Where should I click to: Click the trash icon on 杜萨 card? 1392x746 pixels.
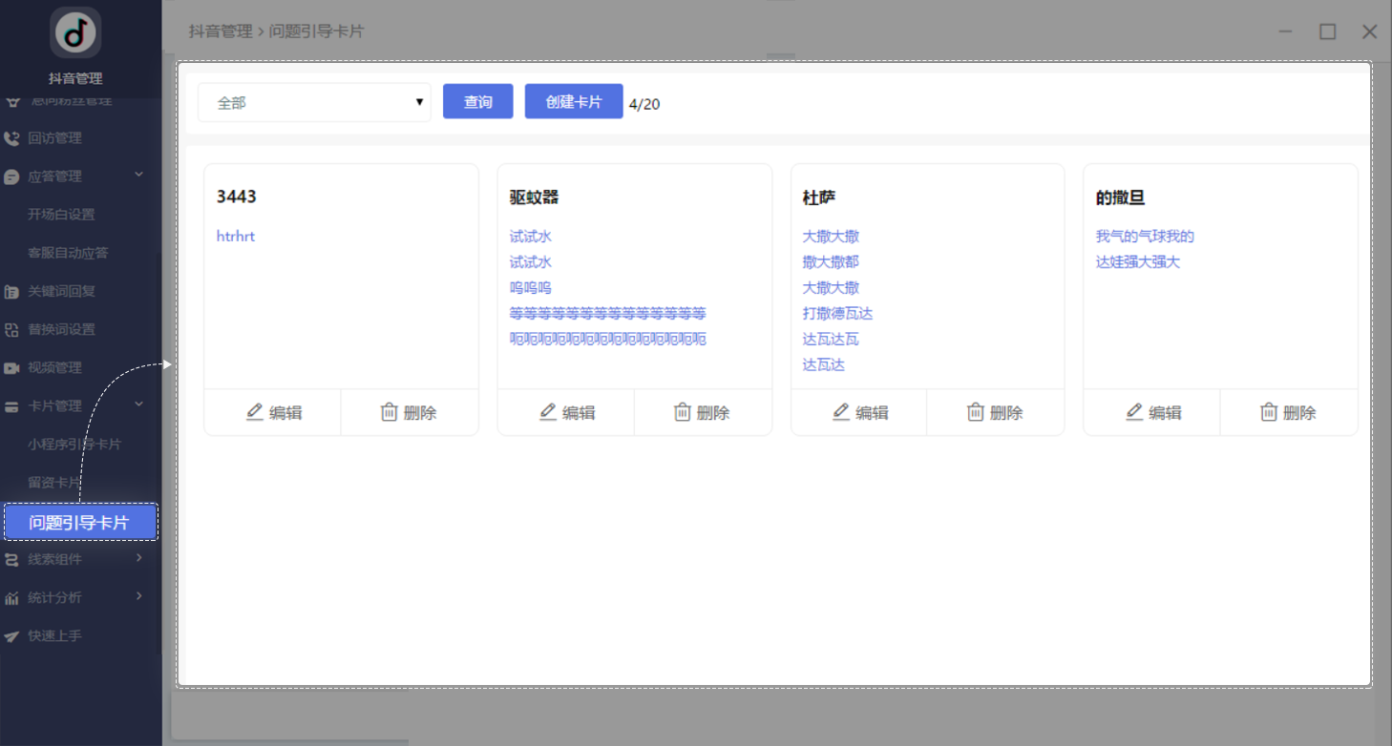[x=976, y=412]
